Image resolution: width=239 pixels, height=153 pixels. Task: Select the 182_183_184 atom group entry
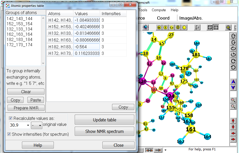(x=19, y=39)
